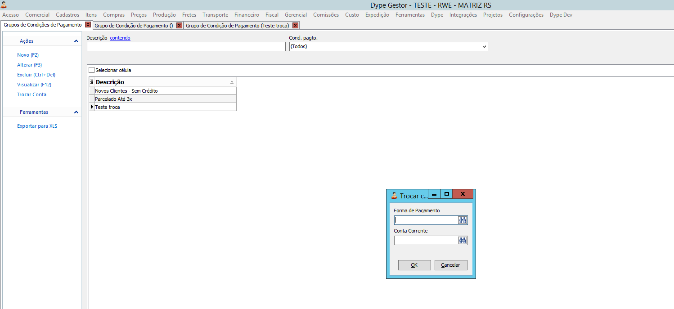Switch to Grupos de Condições de Pagamento tab
This screenshot has width=674, height=309.
[43, 25]
